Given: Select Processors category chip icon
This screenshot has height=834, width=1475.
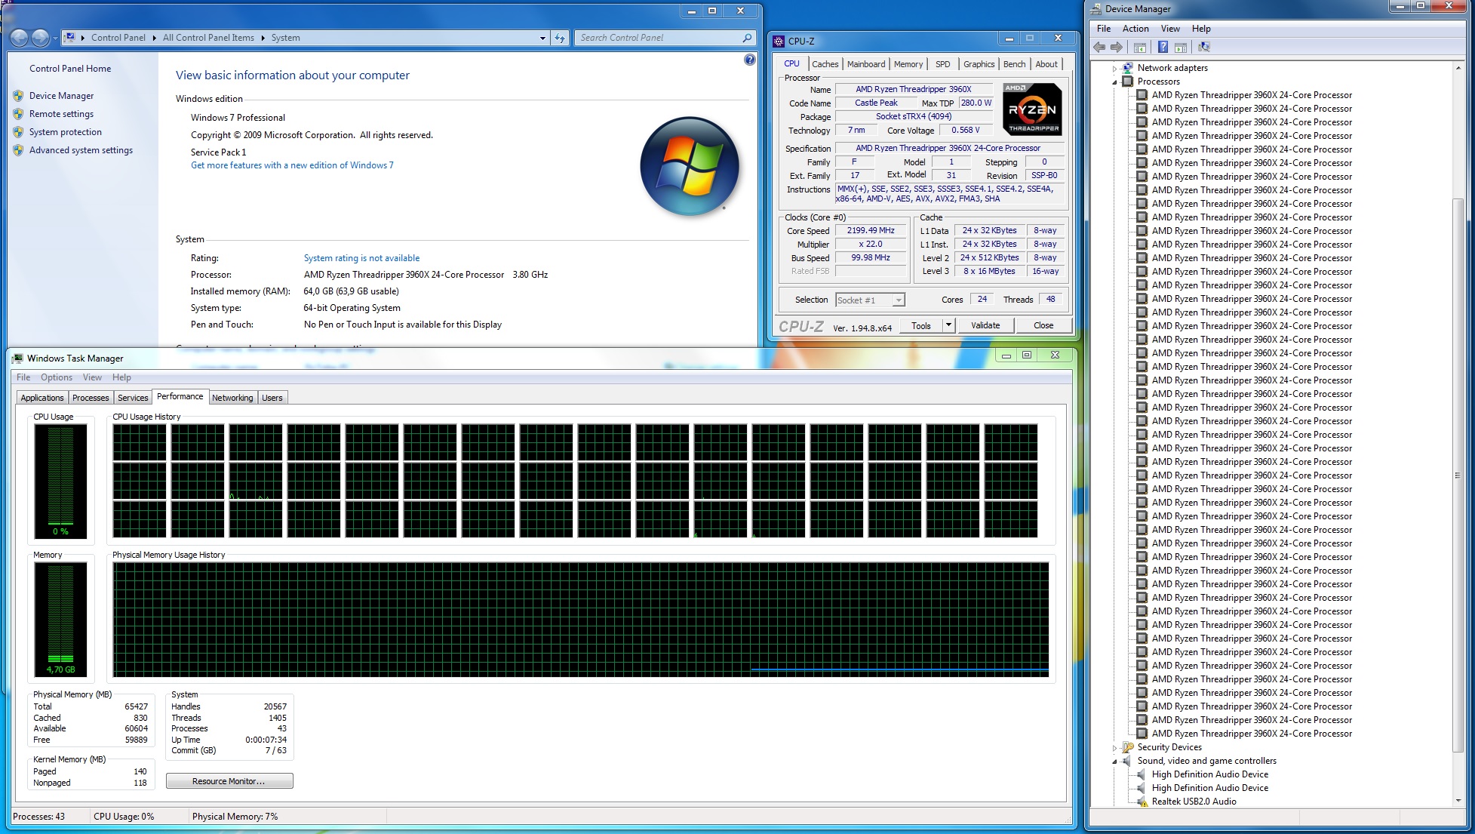Looking at the screenshot, I should pos(1127,82).
